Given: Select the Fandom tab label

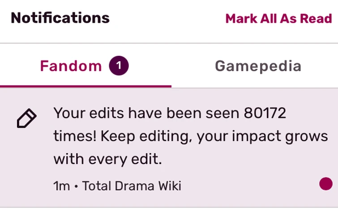Looking at the screenshot, I should click(71, 66).
